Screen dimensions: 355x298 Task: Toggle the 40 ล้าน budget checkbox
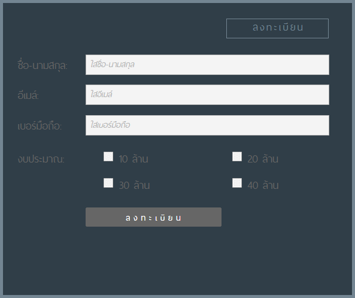[x=237, y=183]
